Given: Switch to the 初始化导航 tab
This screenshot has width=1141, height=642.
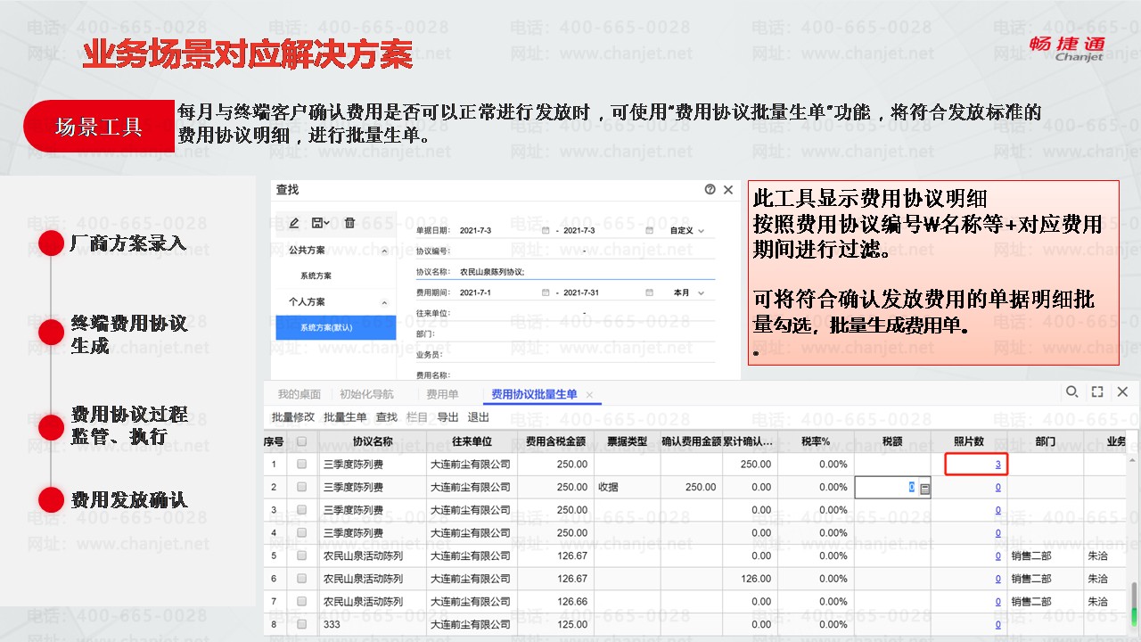Looking at the screenshot, I should [365, 394].
